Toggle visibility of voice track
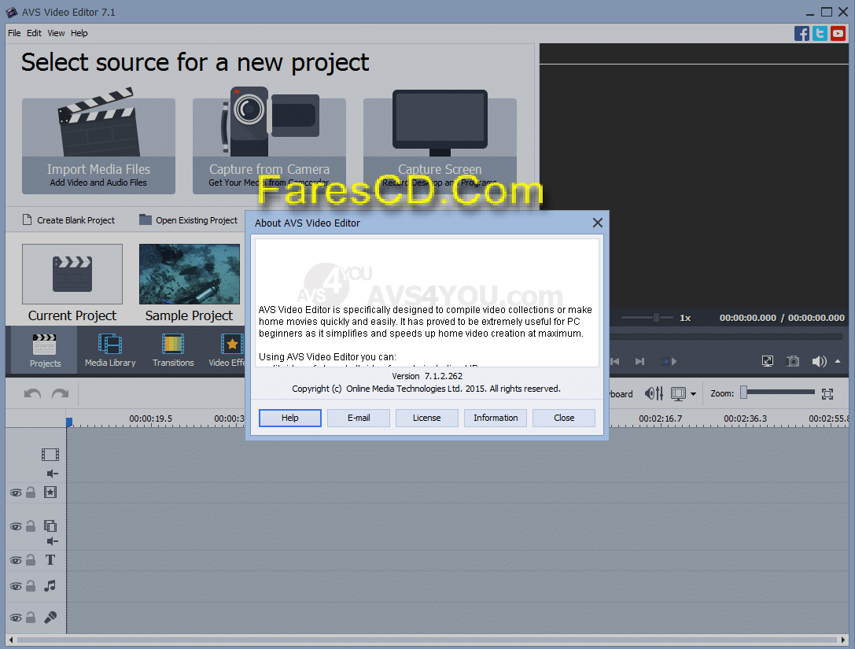The image size is (855, 649). (x=16, y=618)
